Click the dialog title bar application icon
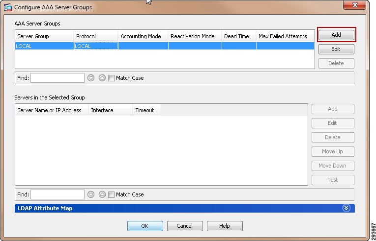 coord(8,7)
